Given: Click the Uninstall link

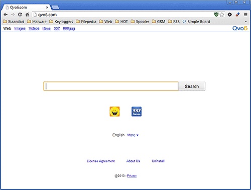Looking at the screenshot, I should (x=158, y=161).
